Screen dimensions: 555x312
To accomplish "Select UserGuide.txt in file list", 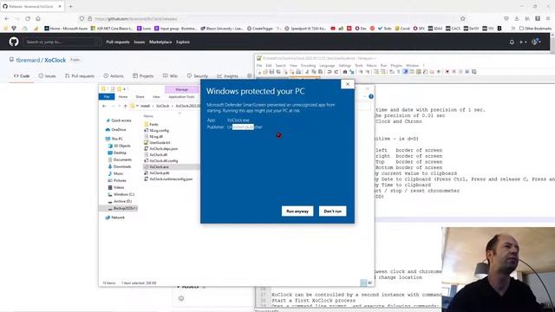I will pos(157,142).
